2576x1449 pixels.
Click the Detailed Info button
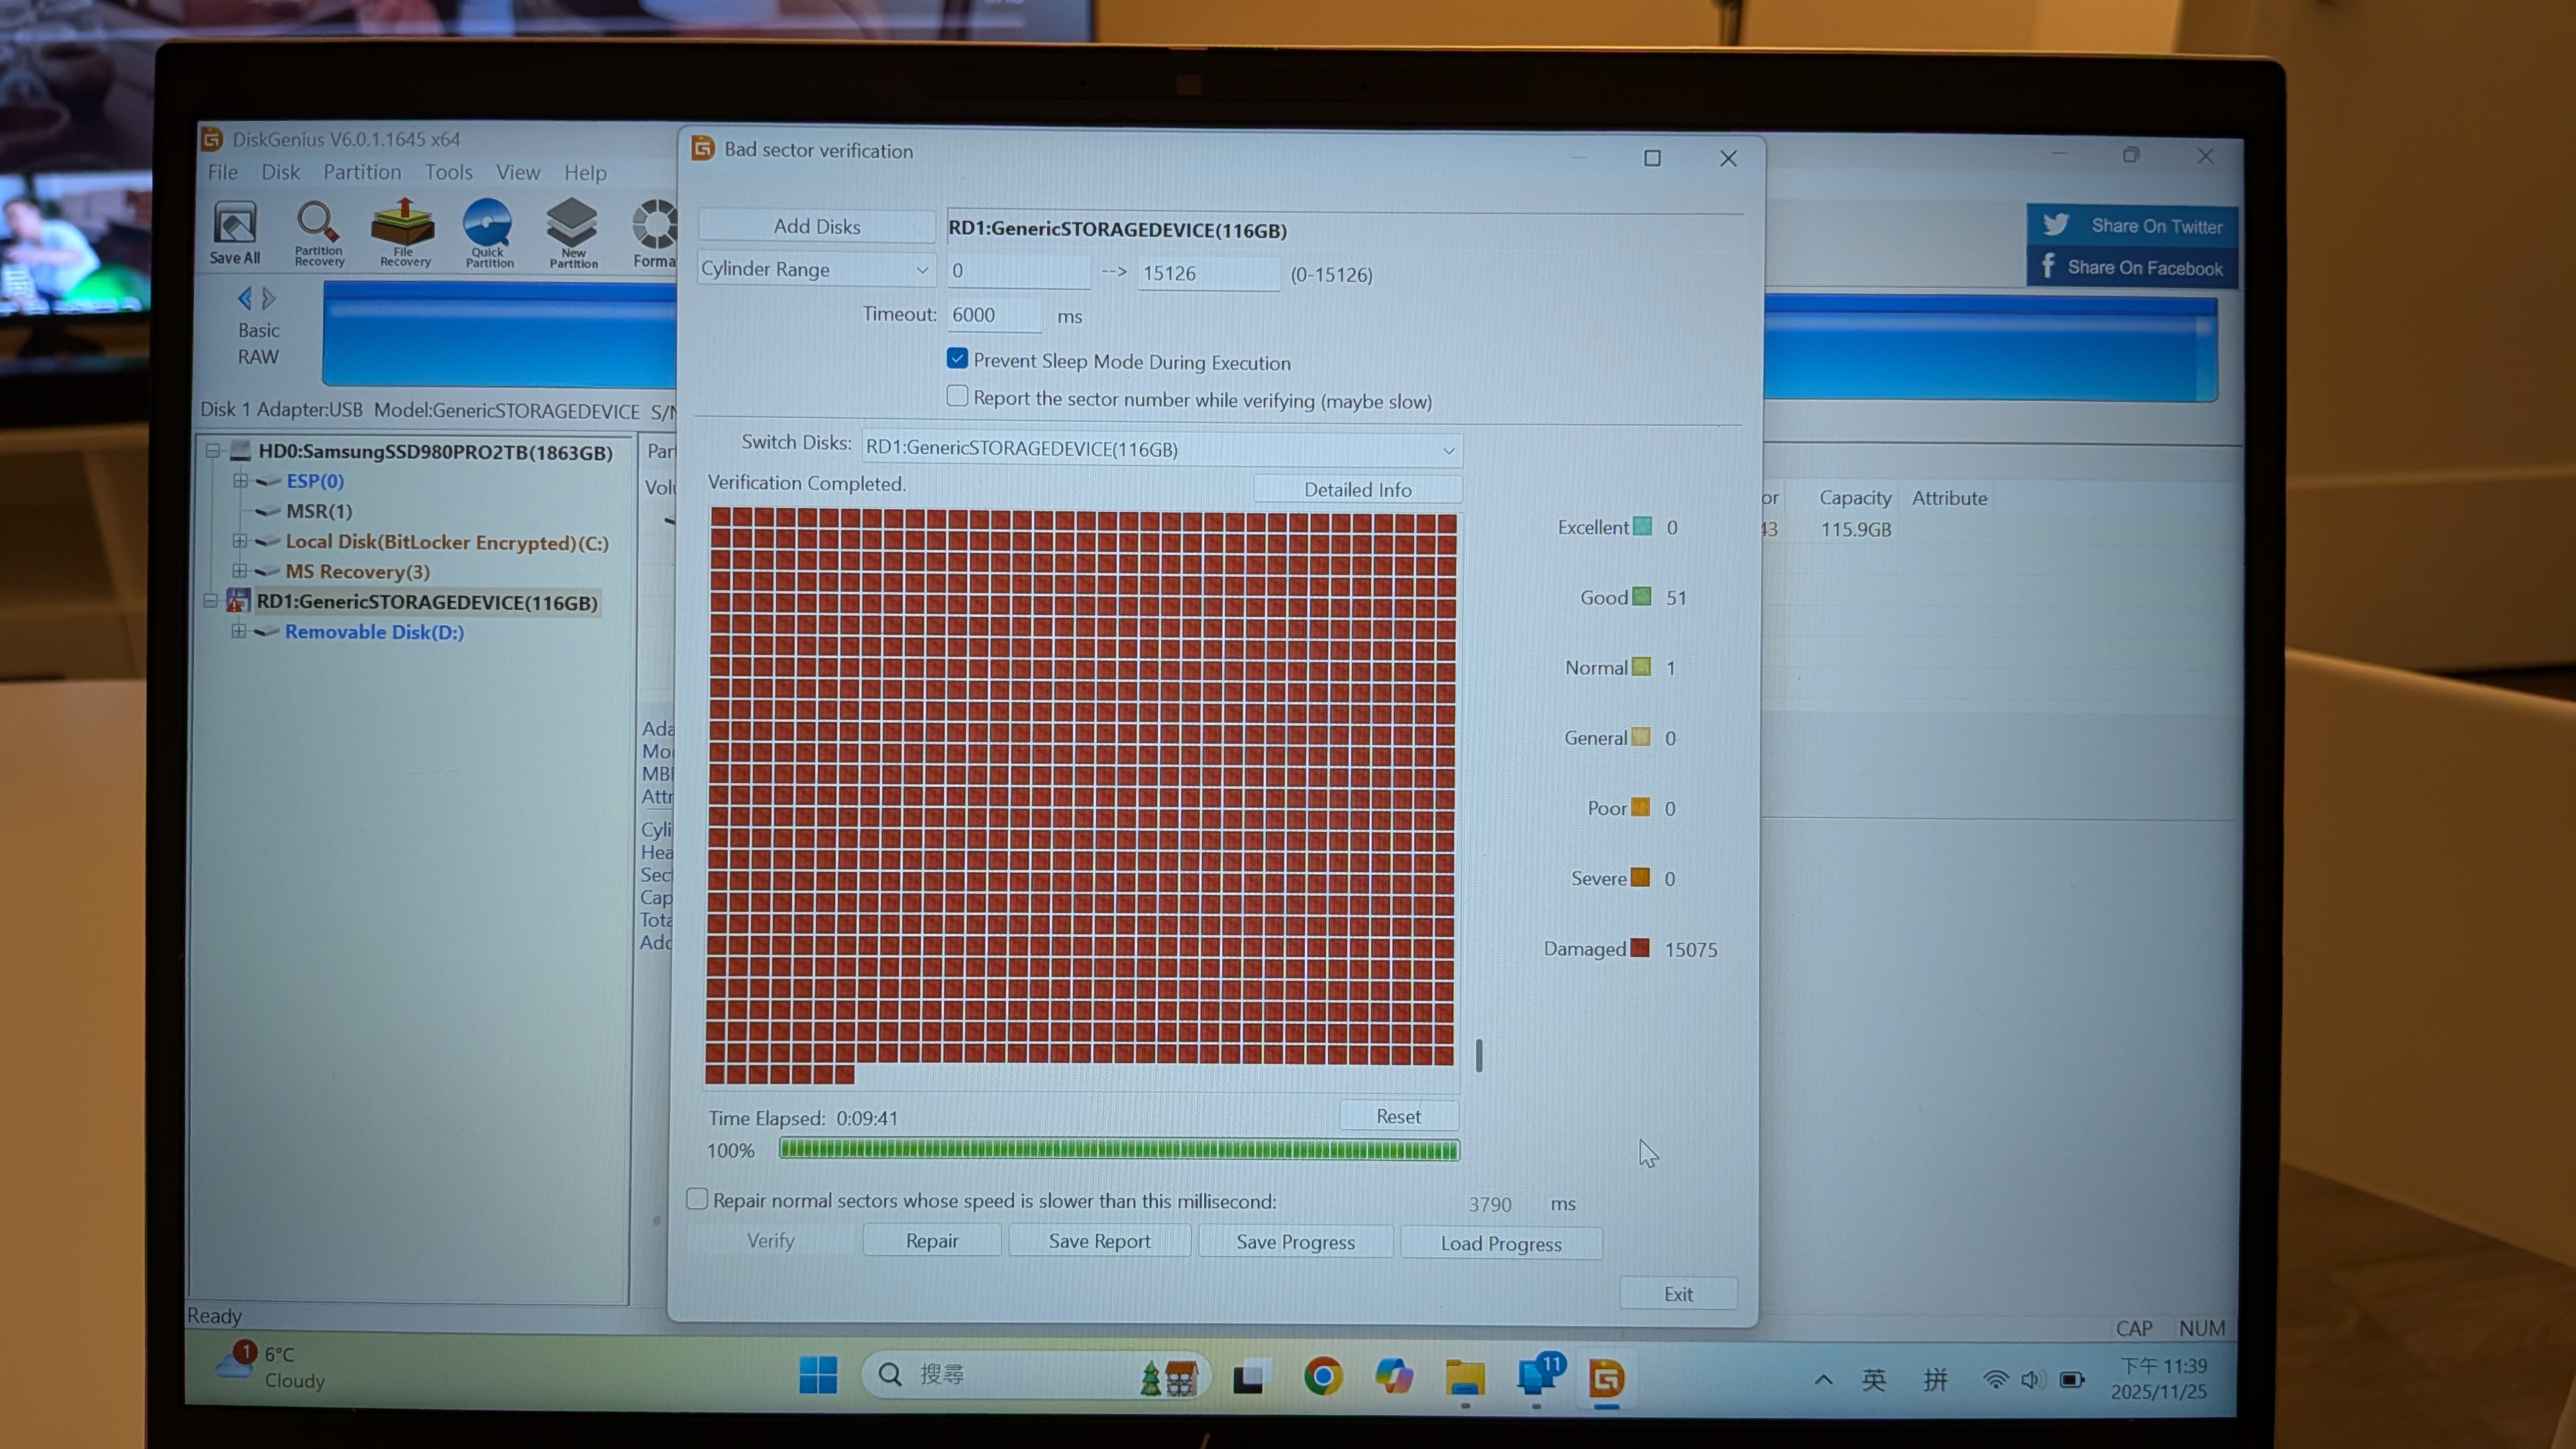click(1357, 489)
